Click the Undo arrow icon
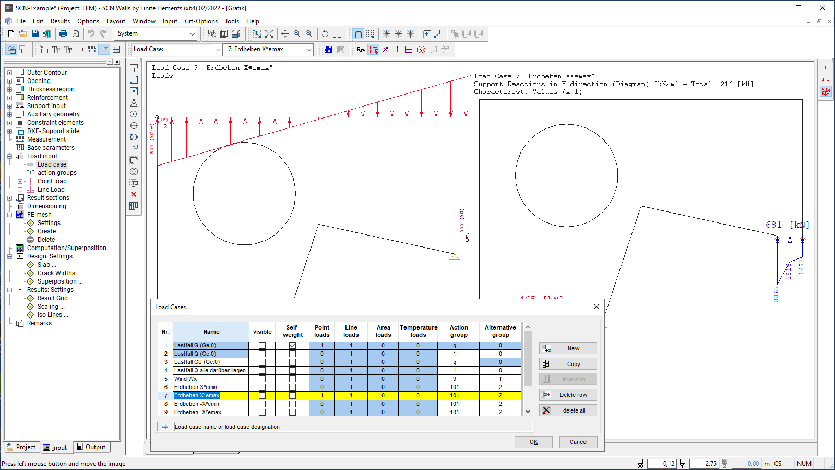 (x=91, y=33)
